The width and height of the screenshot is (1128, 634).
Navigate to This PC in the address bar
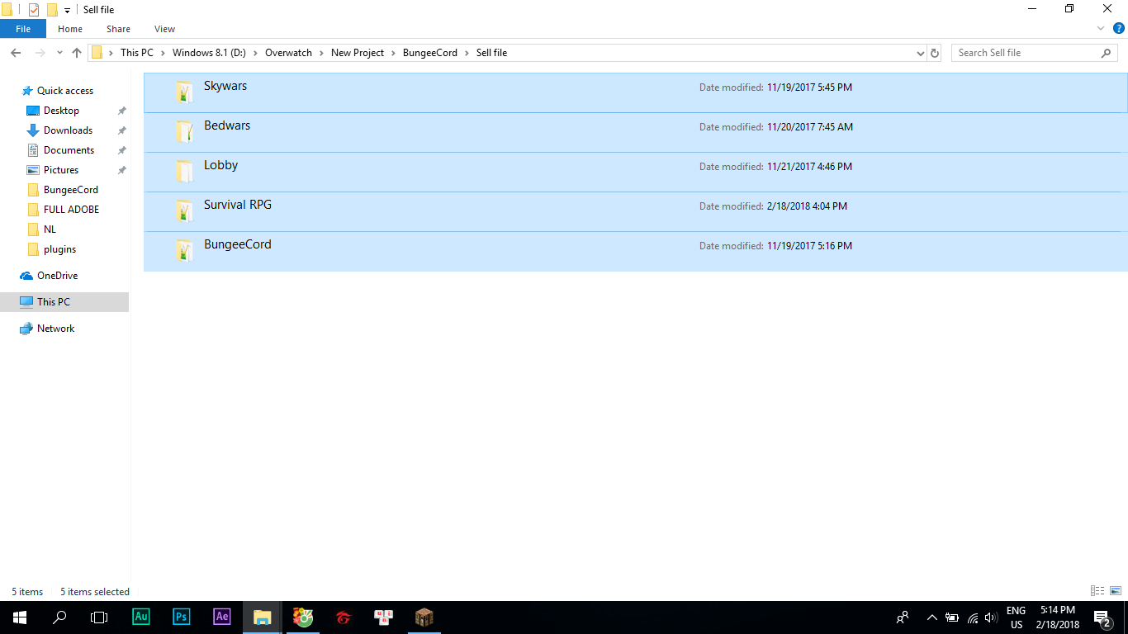[137, 53]
